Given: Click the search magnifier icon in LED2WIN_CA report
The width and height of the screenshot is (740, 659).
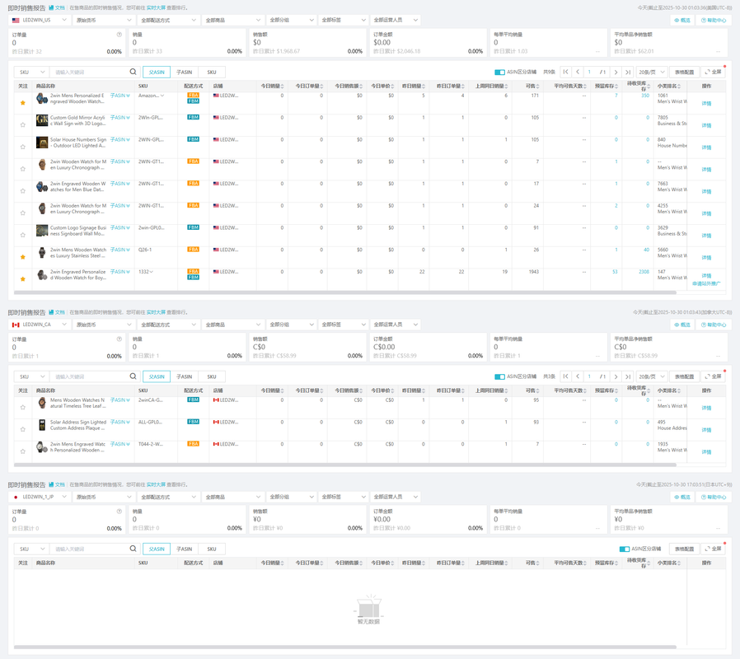Looking at the screenshot, I should [133, 376].
